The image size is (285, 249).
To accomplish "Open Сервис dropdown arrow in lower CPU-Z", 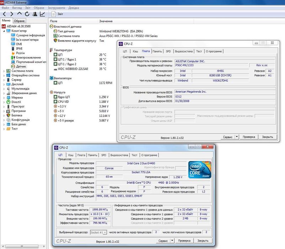I will 172,241.
